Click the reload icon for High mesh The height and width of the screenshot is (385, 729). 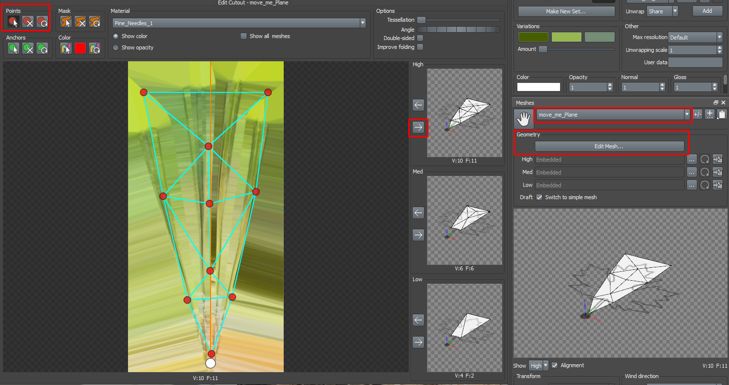(705, 160)
